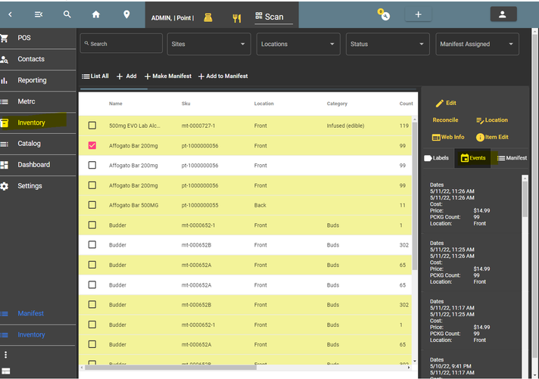539x379 pixels.
Task: Go to home icon
Action: pos(96,14)
